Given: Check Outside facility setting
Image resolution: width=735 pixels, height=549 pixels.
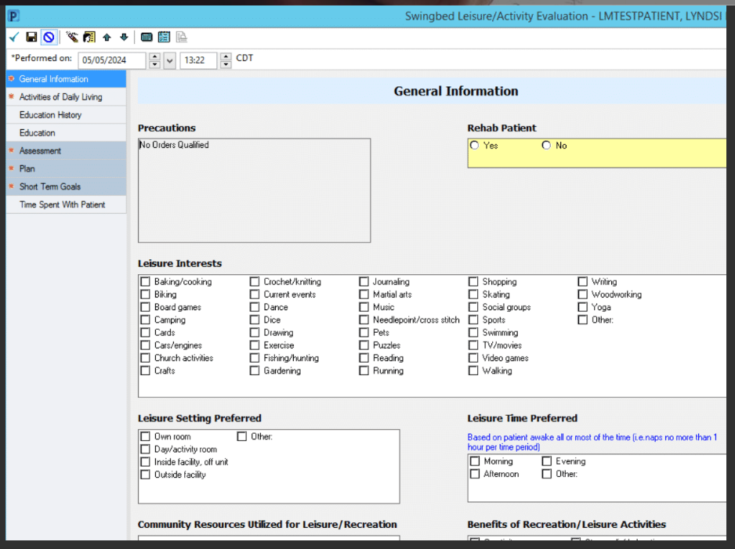Looking at the screenshot, I should coord(145,475).
